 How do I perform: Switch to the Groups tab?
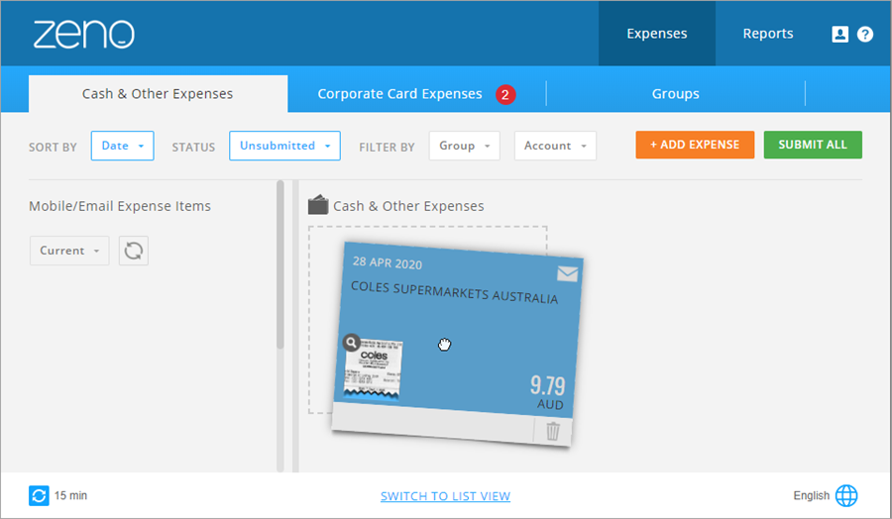675,94
